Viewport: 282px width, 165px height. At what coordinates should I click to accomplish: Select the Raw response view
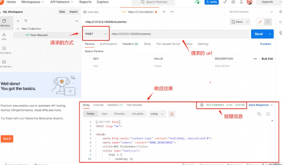(104, 114)
